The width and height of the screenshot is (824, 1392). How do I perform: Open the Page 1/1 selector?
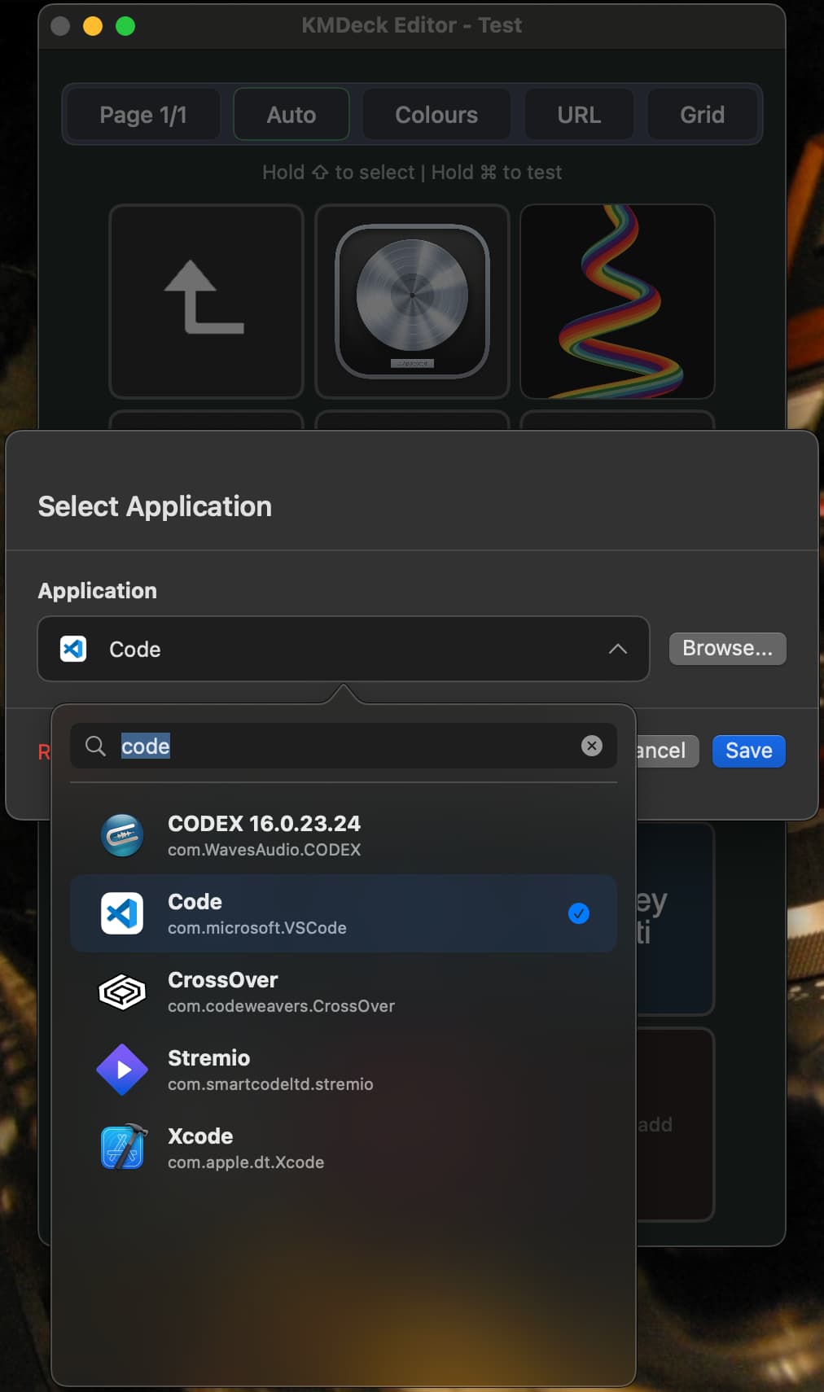[143, 115]
